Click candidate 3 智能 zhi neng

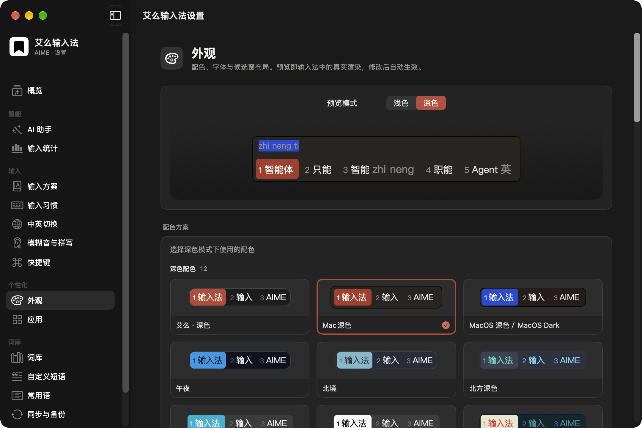click(x=378, y=169)
